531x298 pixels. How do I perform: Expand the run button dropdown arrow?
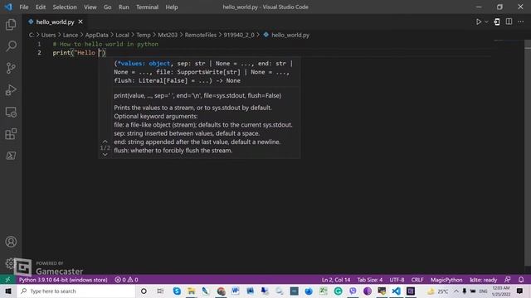pyautogui.click(x=487, y=22)
